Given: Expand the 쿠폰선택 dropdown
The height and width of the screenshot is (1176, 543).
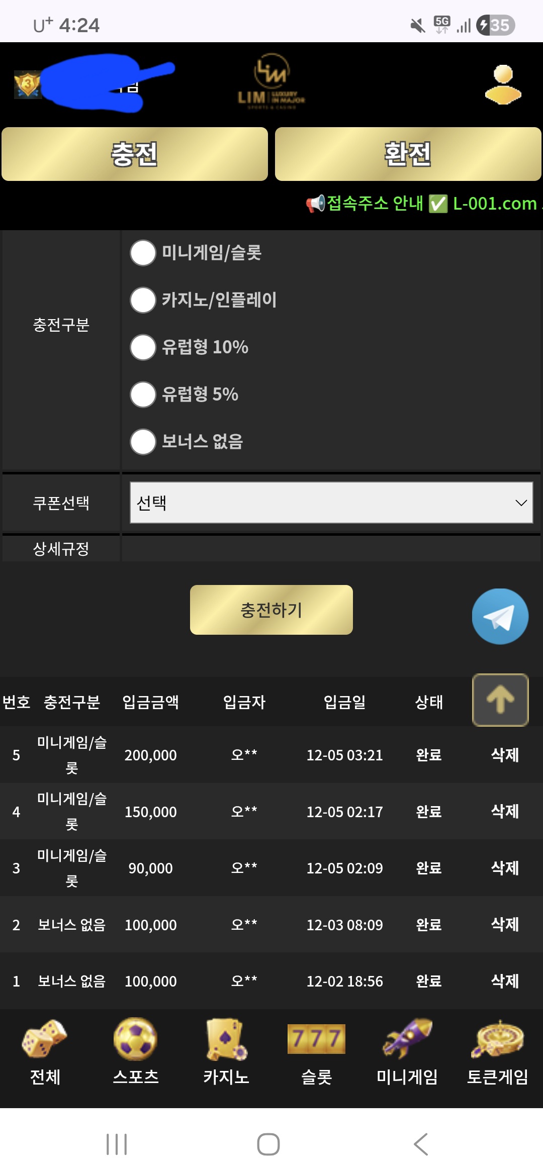Looking at the screenshot, I should coord(331,503).
